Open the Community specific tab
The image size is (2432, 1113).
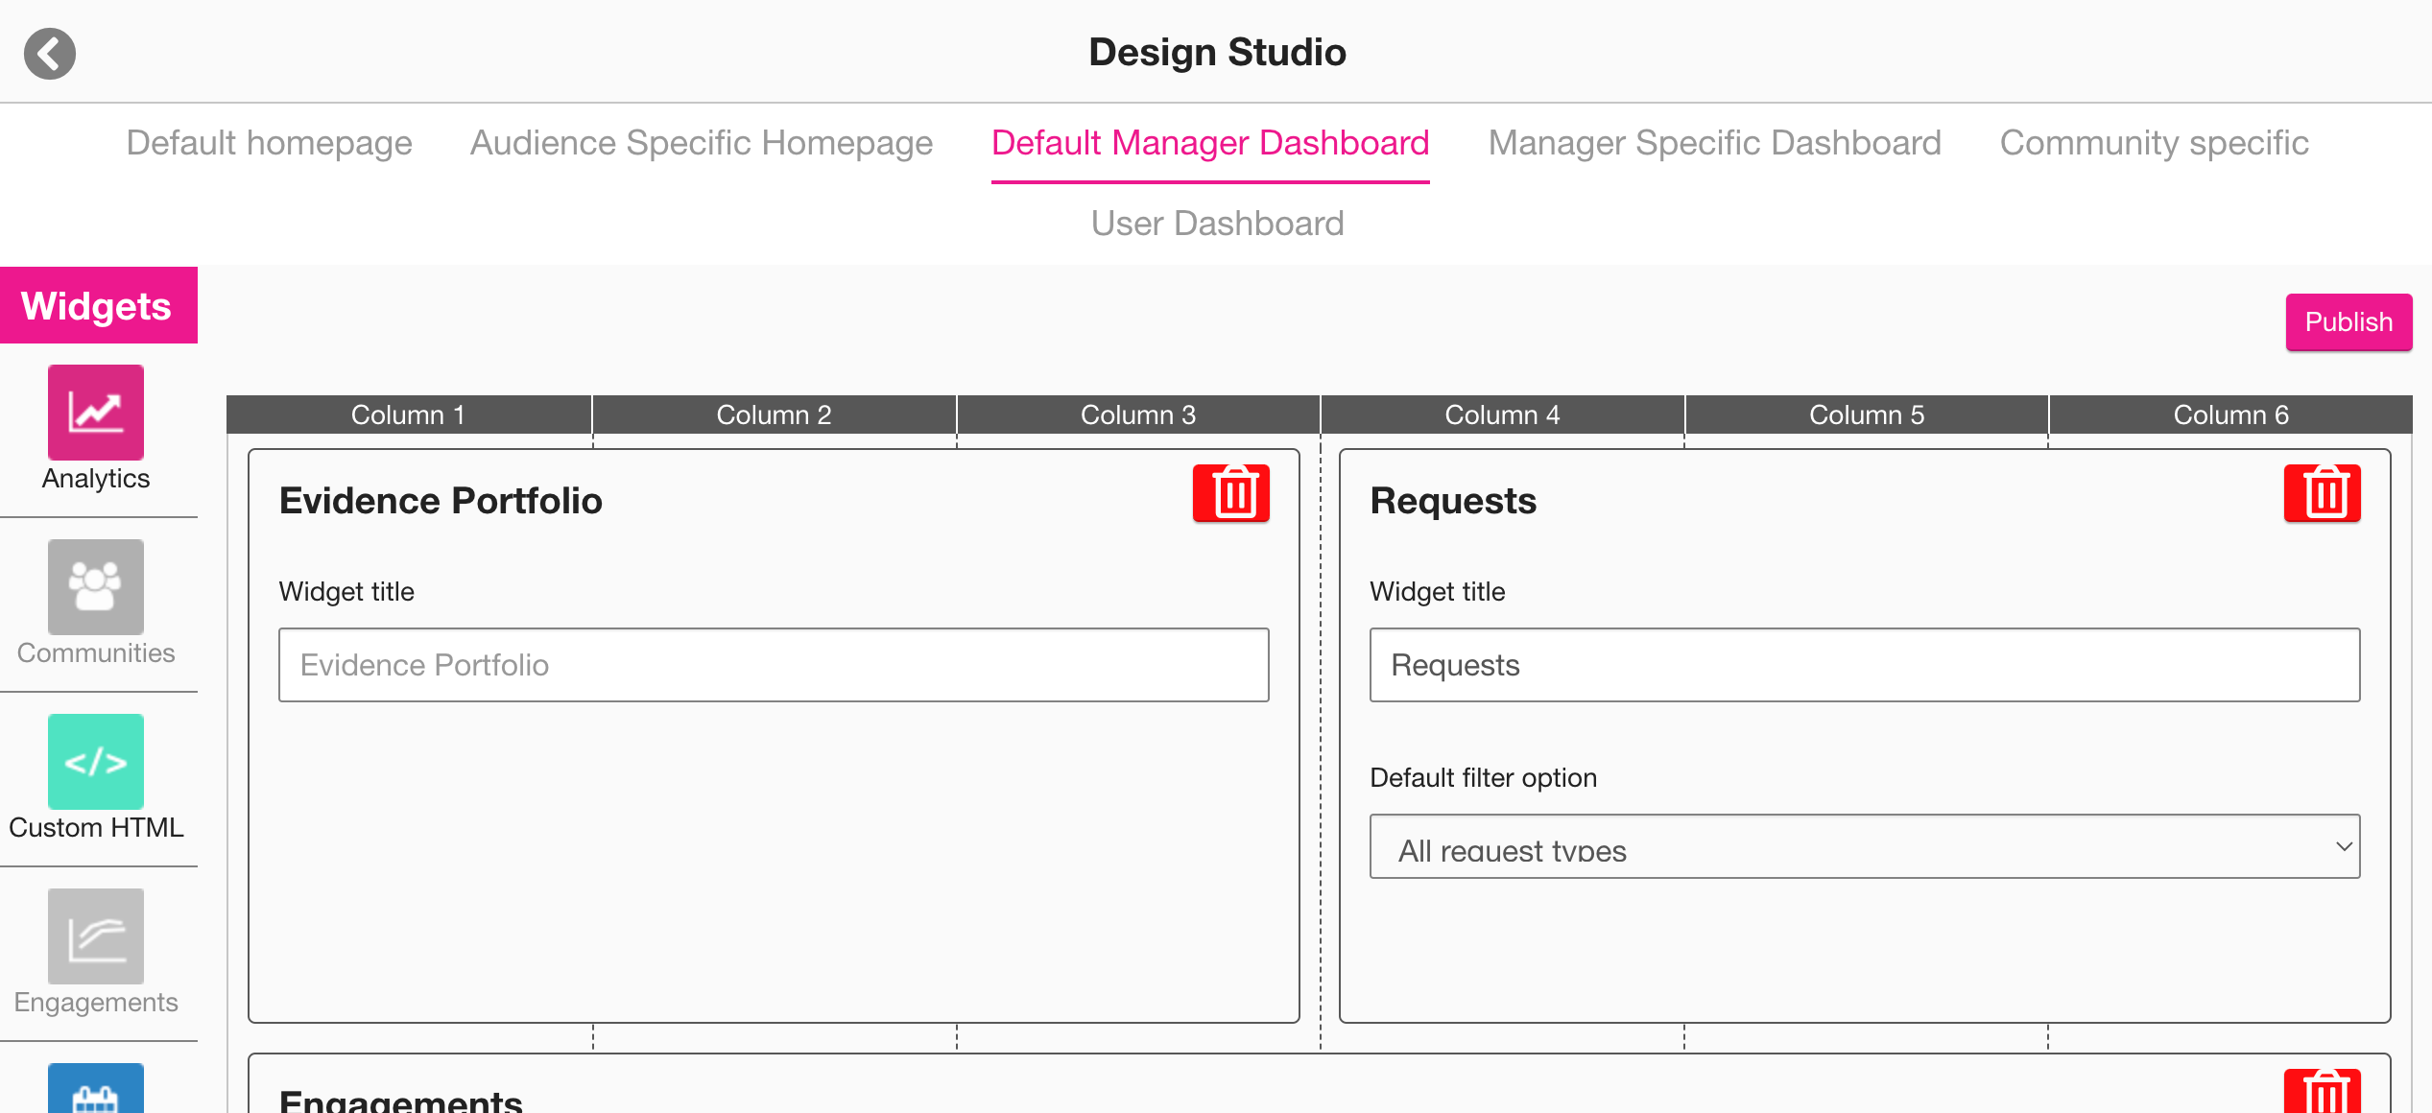click(2154, 143)
